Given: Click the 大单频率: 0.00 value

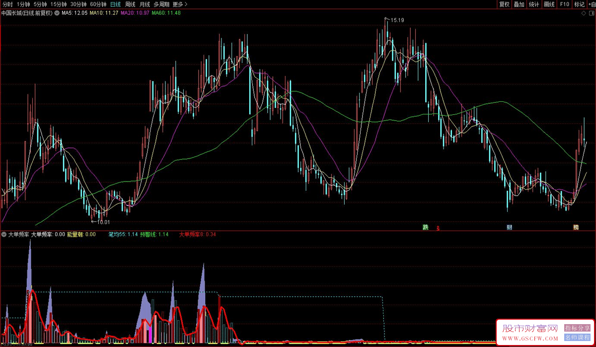Looking at the screenshot, I should [48, 234].
